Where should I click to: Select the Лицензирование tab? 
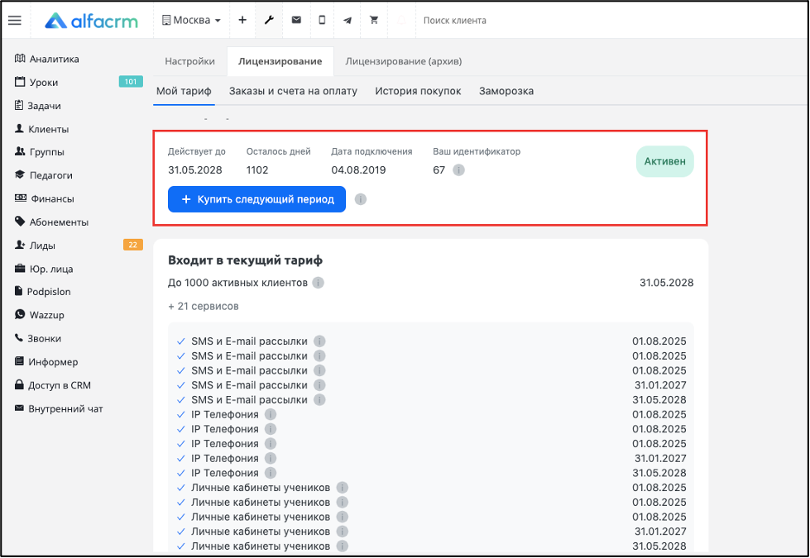pyautogui.click(x=280, y=61)
